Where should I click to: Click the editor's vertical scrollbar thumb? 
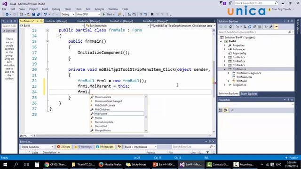(x=214, y=79)
